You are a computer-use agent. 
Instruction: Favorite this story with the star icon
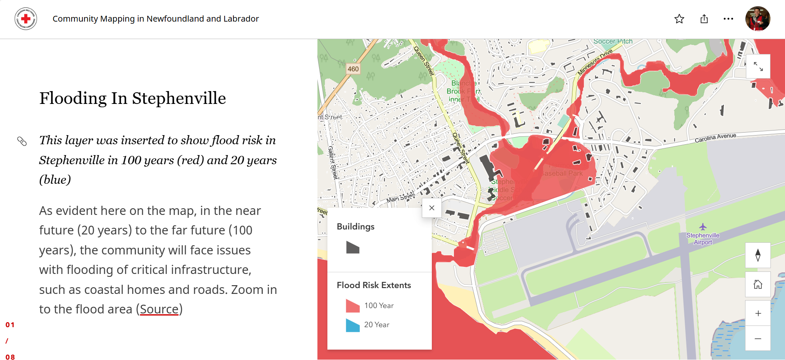679,19
